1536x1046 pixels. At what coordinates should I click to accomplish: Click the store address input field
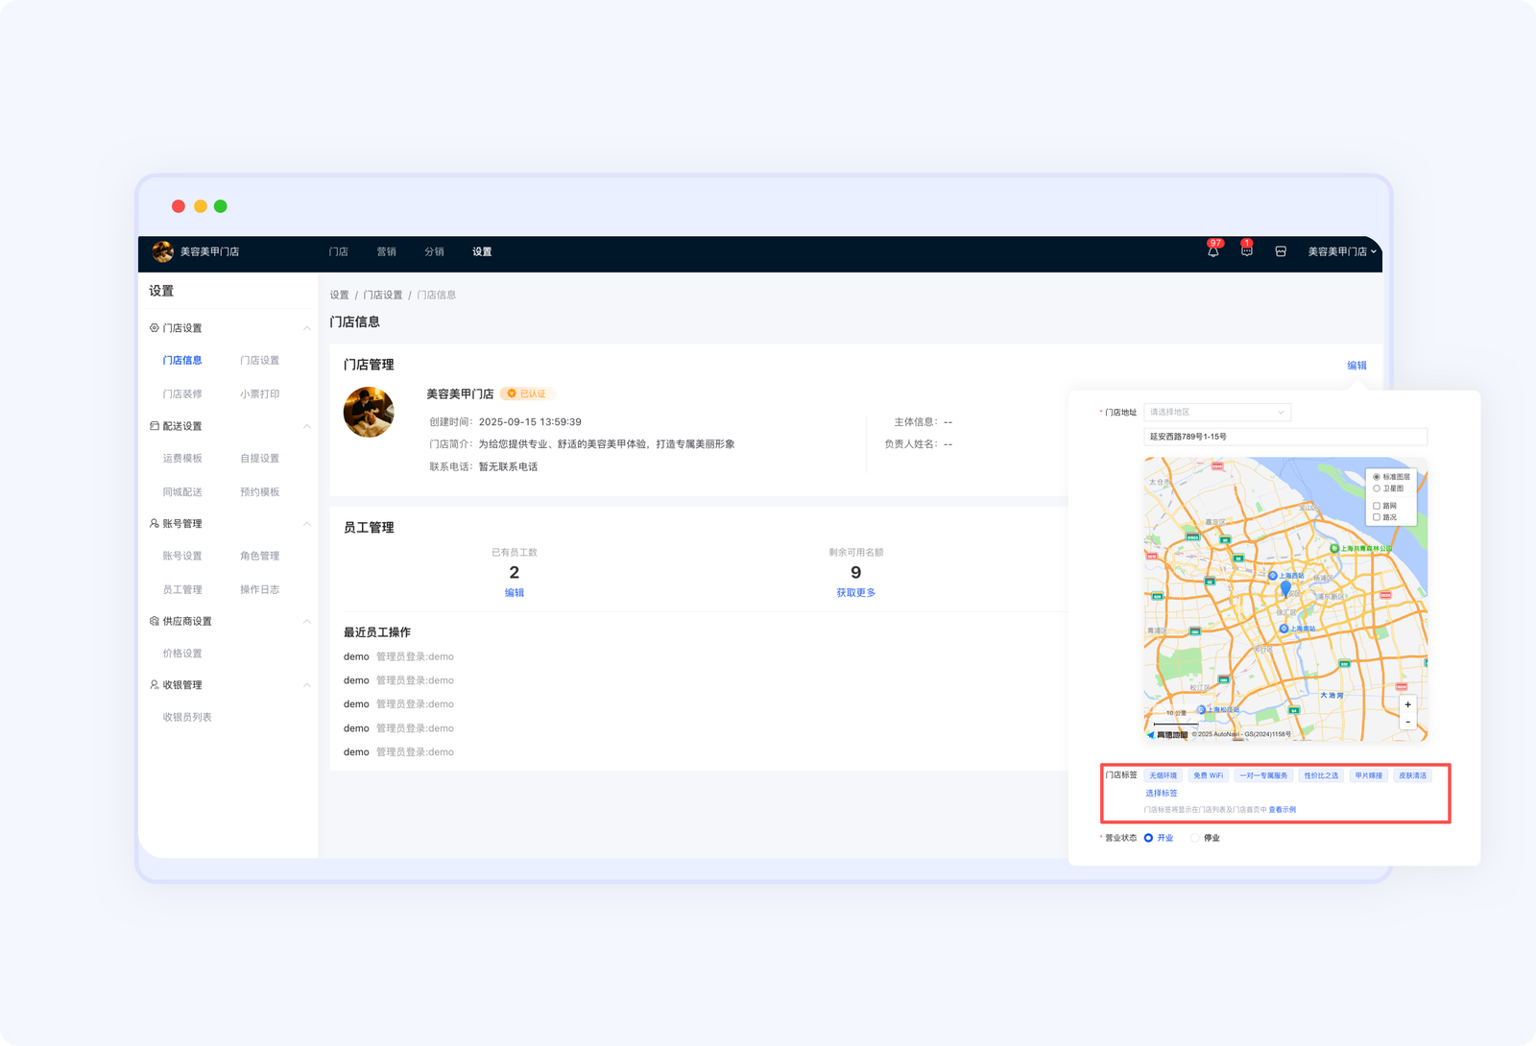[1284, 437]
